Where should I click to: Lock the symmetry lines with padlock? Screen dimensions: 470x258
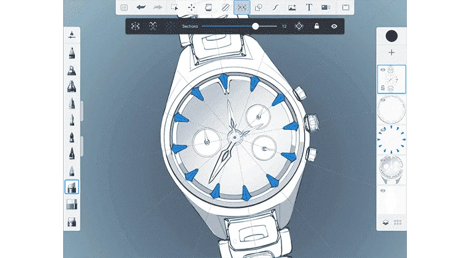coord(317,27)
